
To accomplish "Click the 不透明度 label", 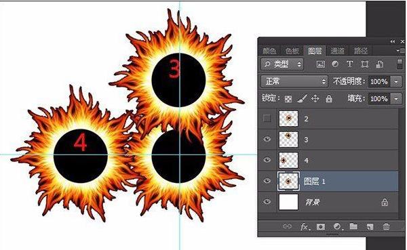I will 349,81.
